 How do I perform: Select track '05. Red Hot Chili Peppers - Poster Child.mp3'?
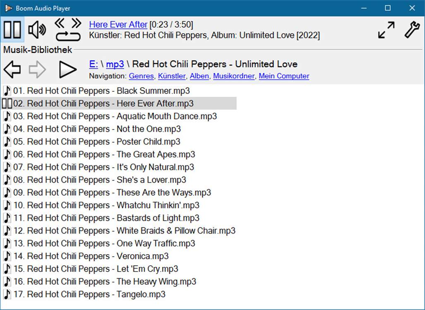(x=96, y=142)
